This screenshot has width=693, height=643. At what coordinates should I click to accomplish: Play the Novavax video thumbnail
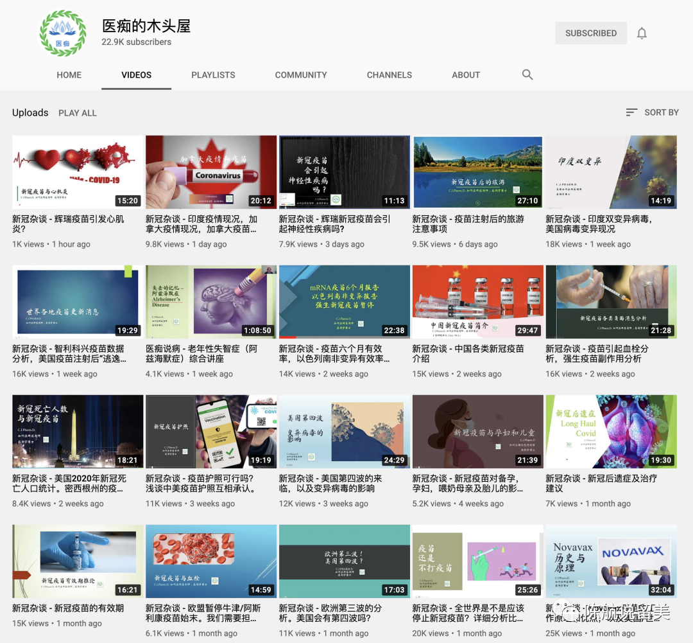[x=611, y=561]
